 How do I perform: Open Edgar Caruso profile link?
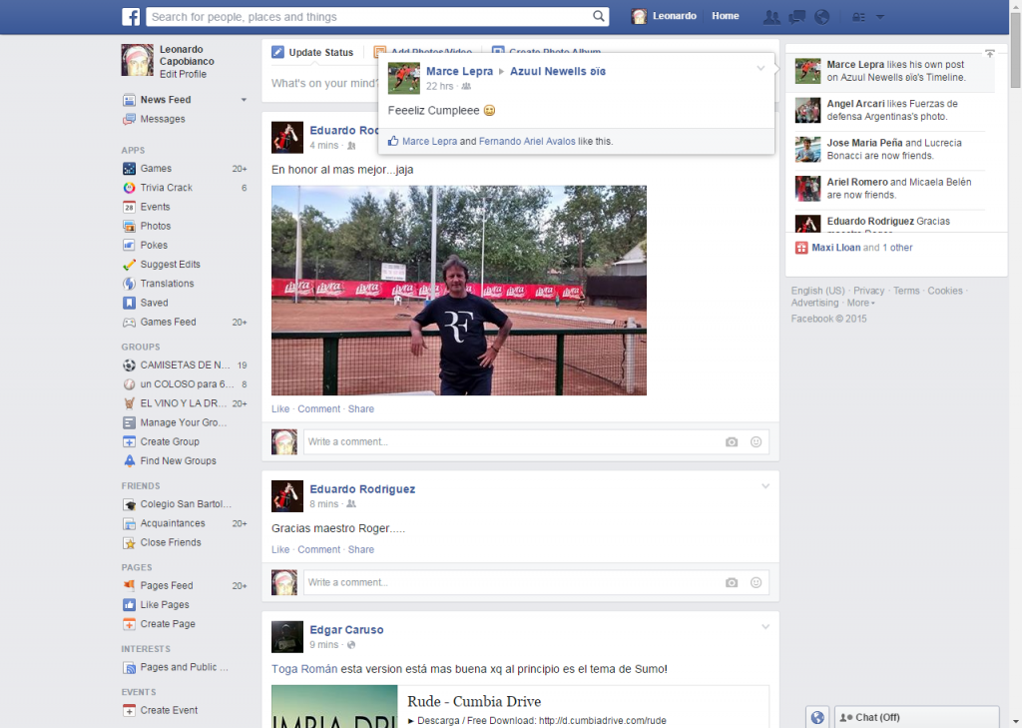(346, 630)
